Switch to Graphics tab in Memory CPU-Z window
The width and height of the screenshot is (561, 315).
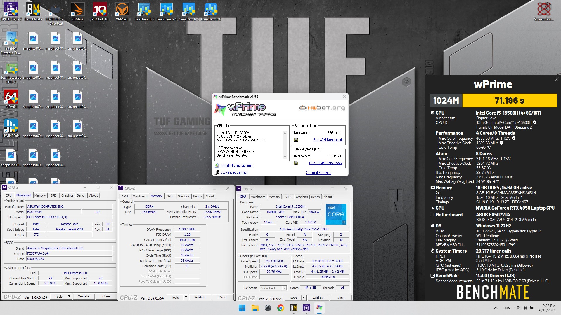(183, 196)
